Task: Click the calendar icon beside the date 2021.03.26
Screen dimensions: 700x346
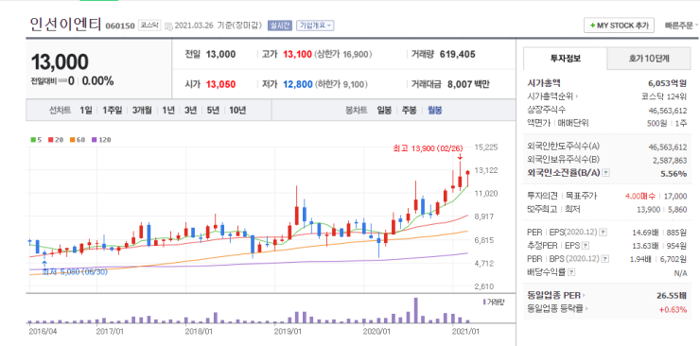Action: coord(168,26)
